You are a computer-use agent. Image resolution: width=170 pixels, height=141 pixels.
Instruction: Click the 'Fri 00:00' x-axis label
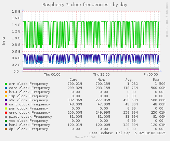(x=151, y=75)
